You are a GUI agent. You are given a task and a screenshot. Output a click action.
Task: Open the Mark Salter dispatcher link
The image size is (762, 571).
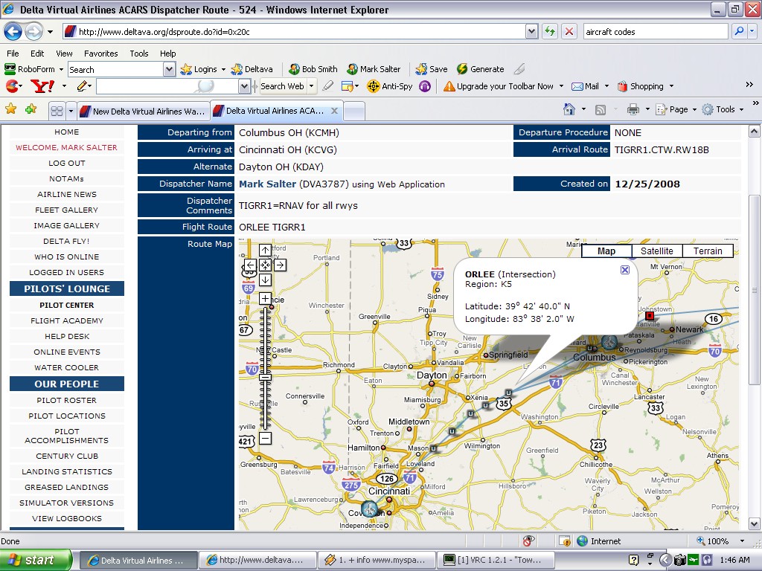(x=267, y=184)
